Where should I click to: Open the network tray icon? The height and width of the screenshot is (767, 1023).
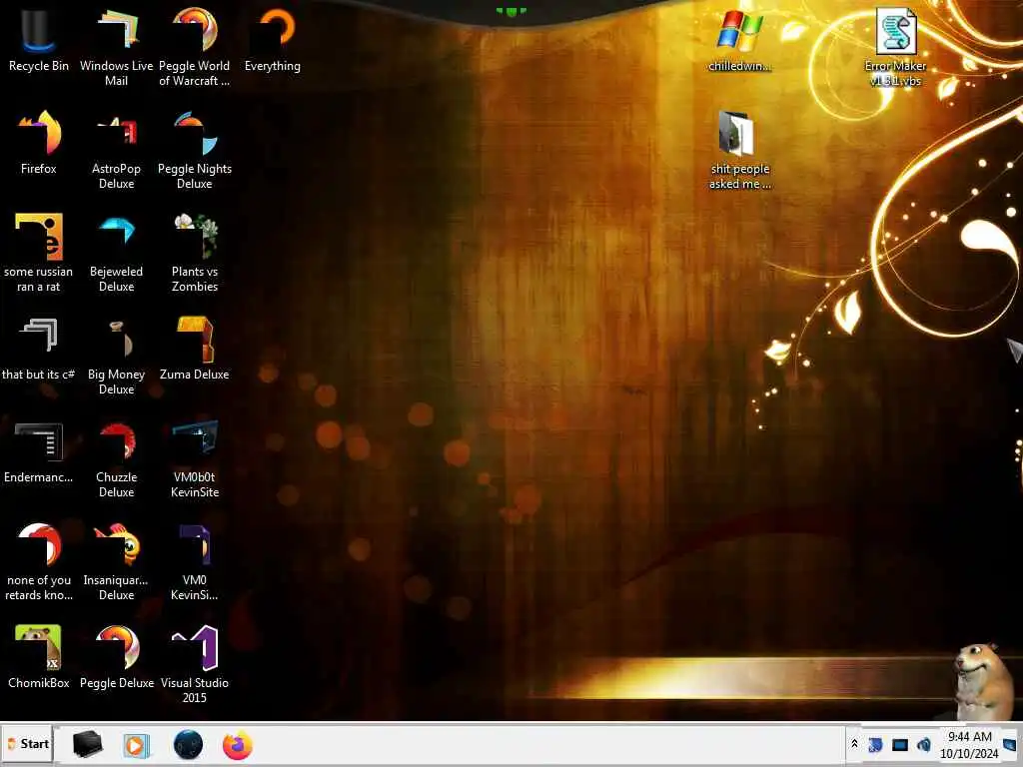click(x=875, y=745)
